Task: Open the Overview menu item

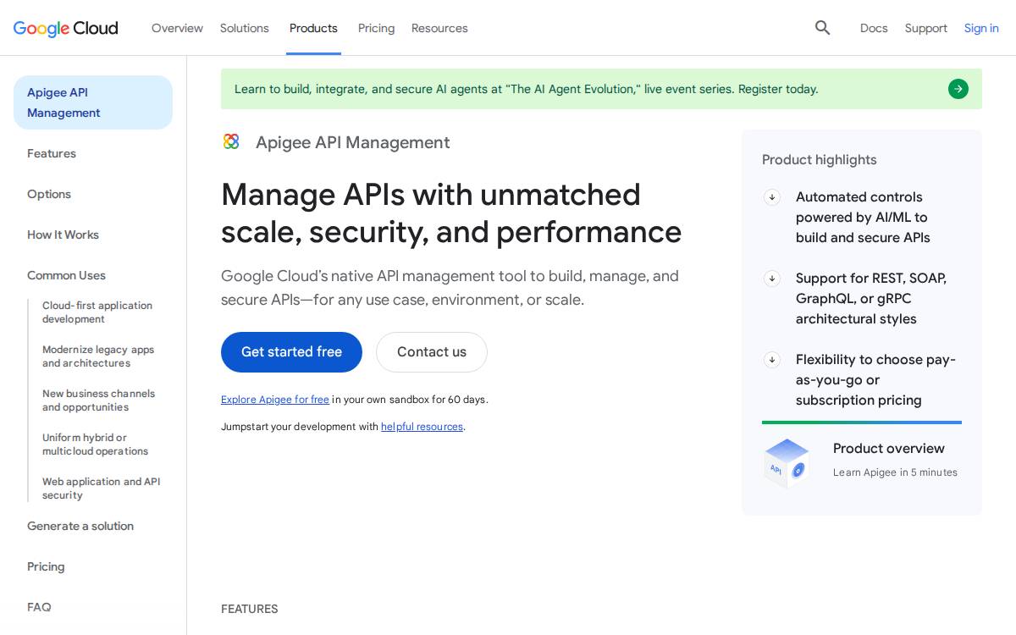Action: pos(177,28)
